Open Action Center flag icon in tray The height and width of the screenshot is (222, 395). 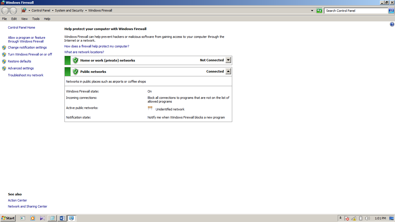pos(347,218)
